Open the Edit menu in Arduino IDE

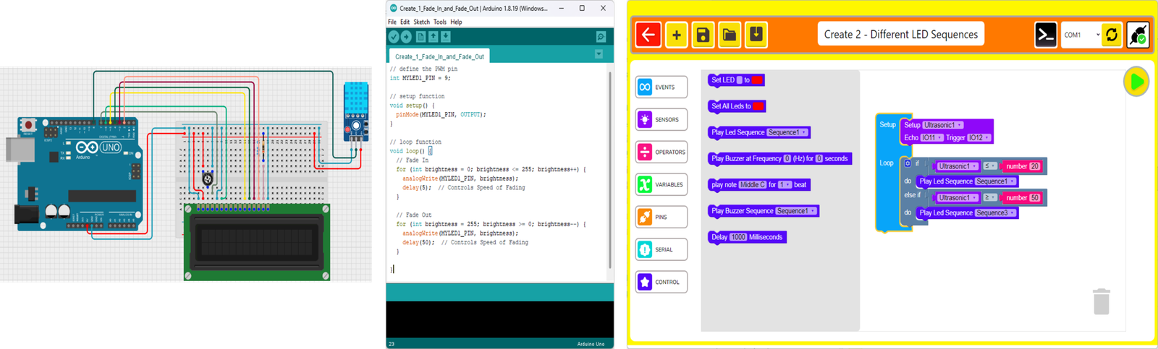(x=405, y=22)
